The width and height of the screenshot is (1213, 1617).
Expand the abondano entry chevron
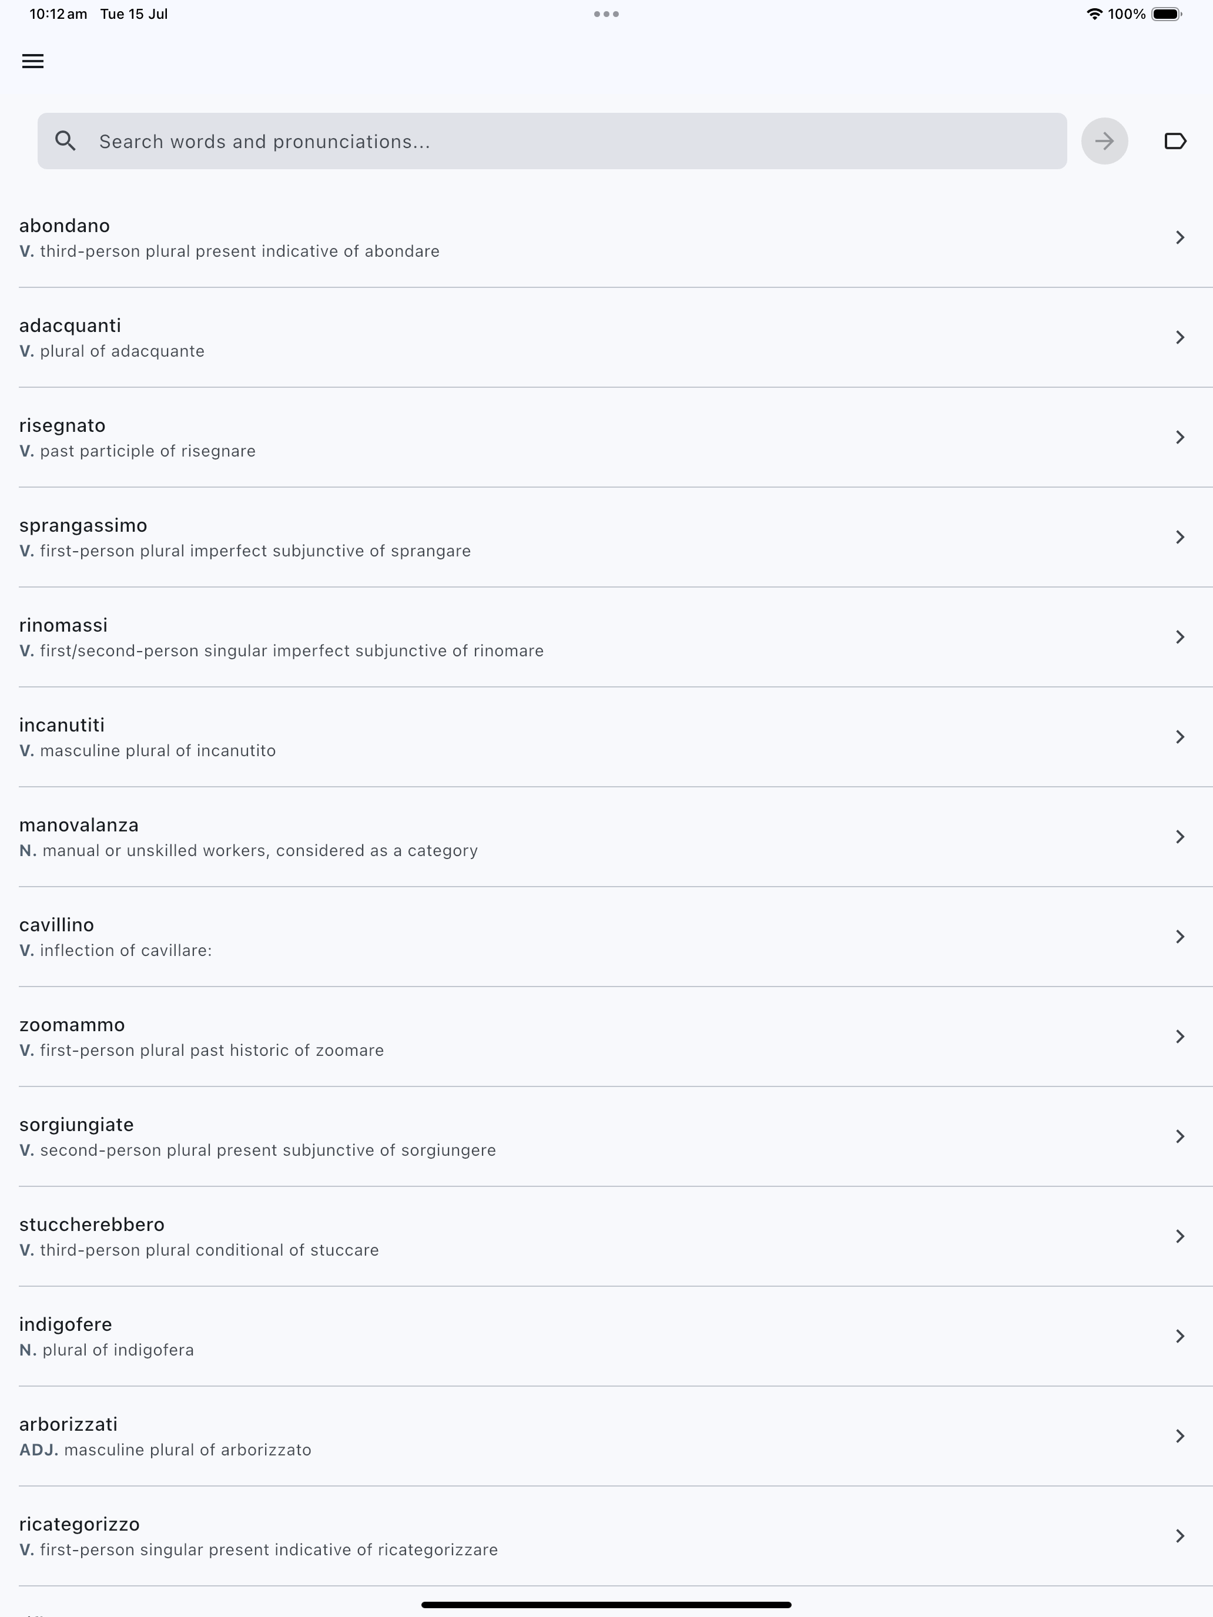(x=1180, y=237)
